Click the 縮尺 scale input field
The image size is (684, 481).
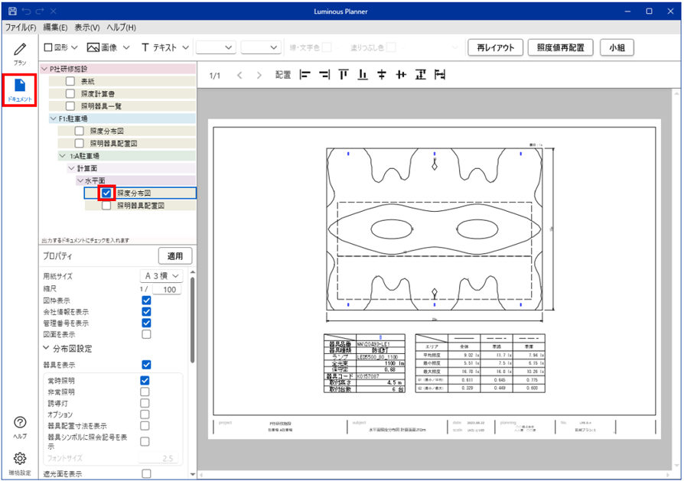pyautogui.click(x=165, y=289)
